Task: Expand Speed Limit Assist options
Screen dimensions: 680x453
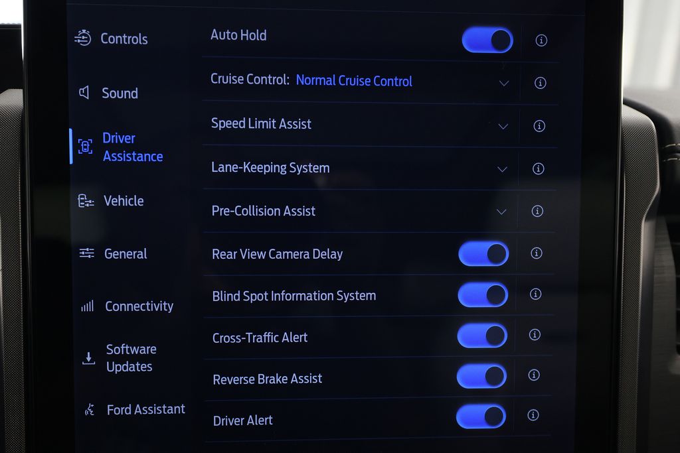Action: pyautogui.click(x=503, y=127)
